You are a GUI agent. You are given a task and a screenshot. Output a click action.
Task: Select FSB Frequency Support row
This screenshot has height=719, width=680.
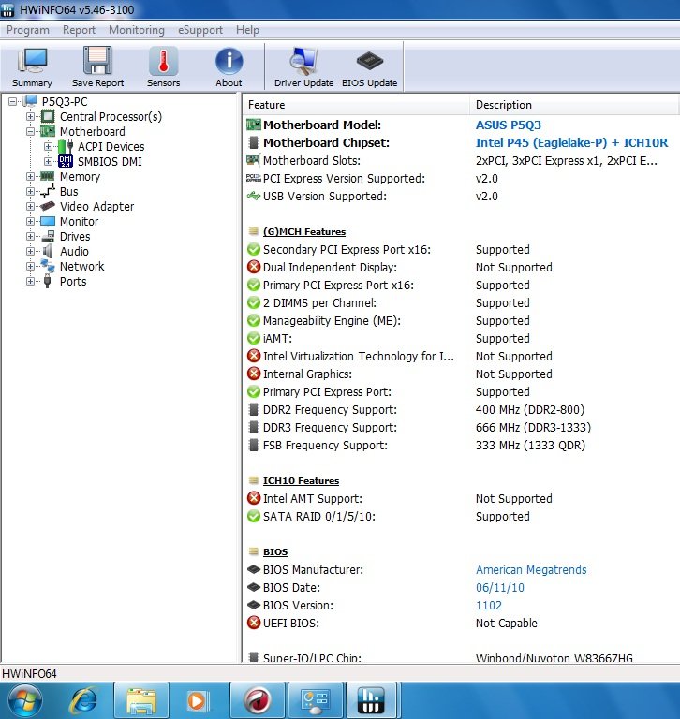pos(461,446)
